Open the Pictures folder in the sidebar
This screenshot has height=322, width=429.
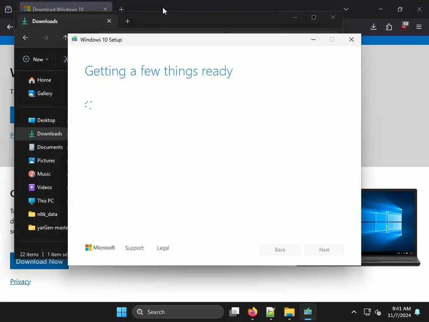pyautogui.click(x=41, y=161)
